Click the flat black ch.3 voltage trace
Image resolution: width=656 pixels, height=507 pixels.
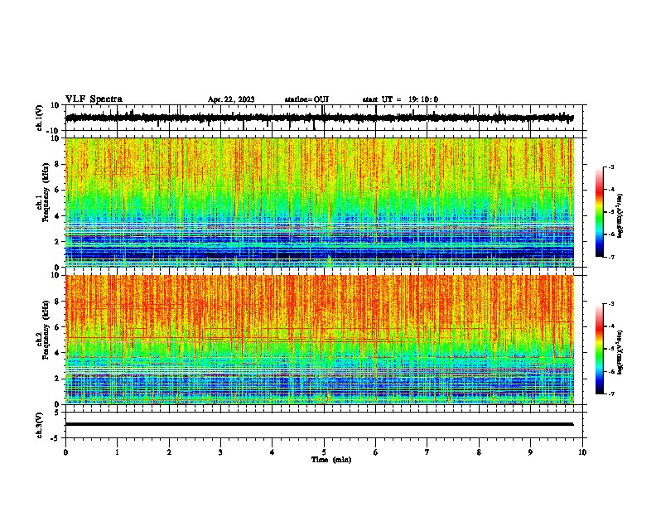point(319,424)
